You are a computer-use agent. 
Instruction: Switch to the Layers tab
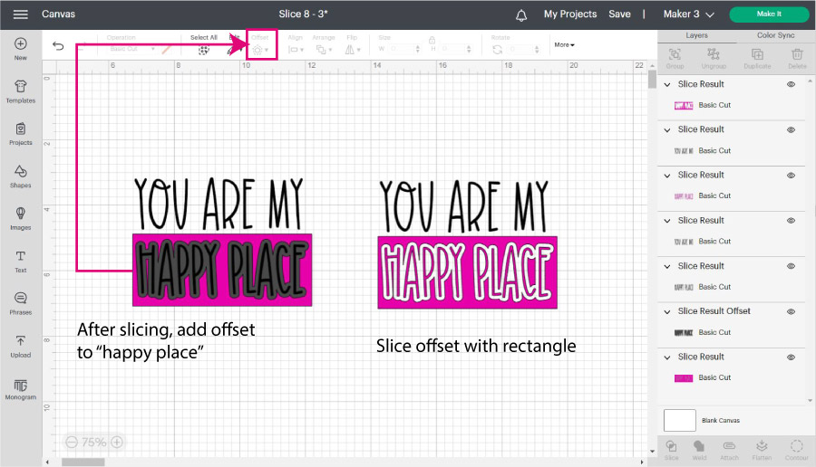(696, 35)
